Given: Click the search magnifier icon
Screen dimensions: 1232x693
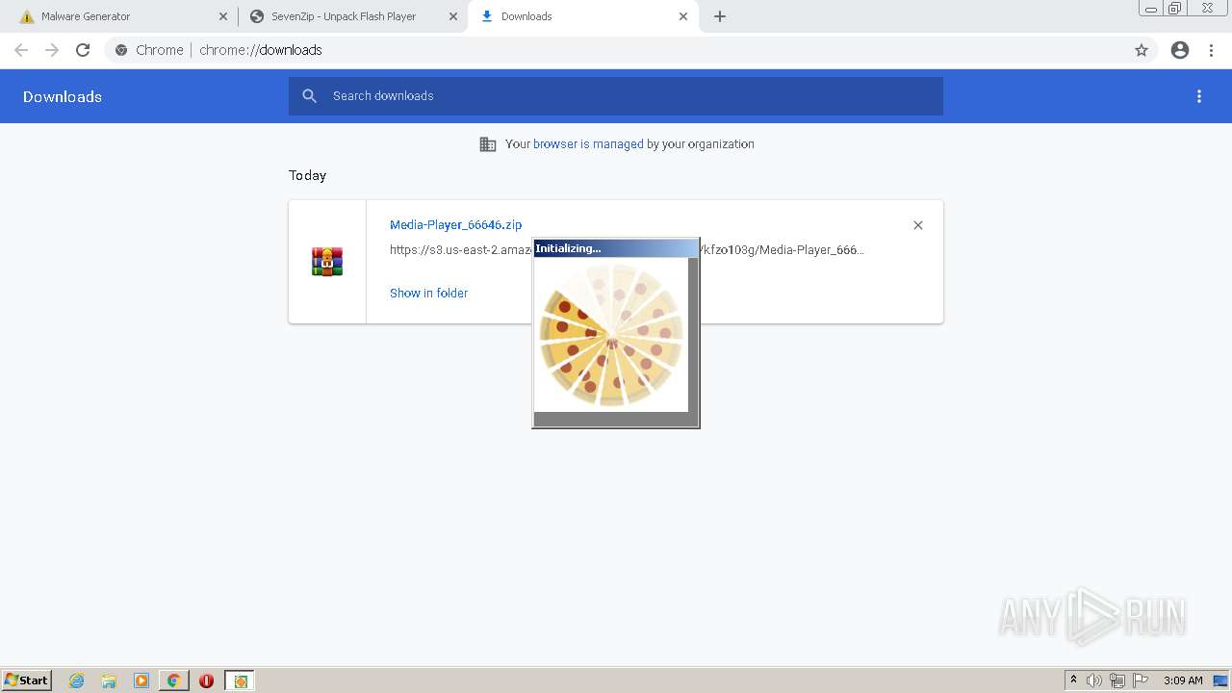Looking at the screenshot, I should tap(309, 96).
